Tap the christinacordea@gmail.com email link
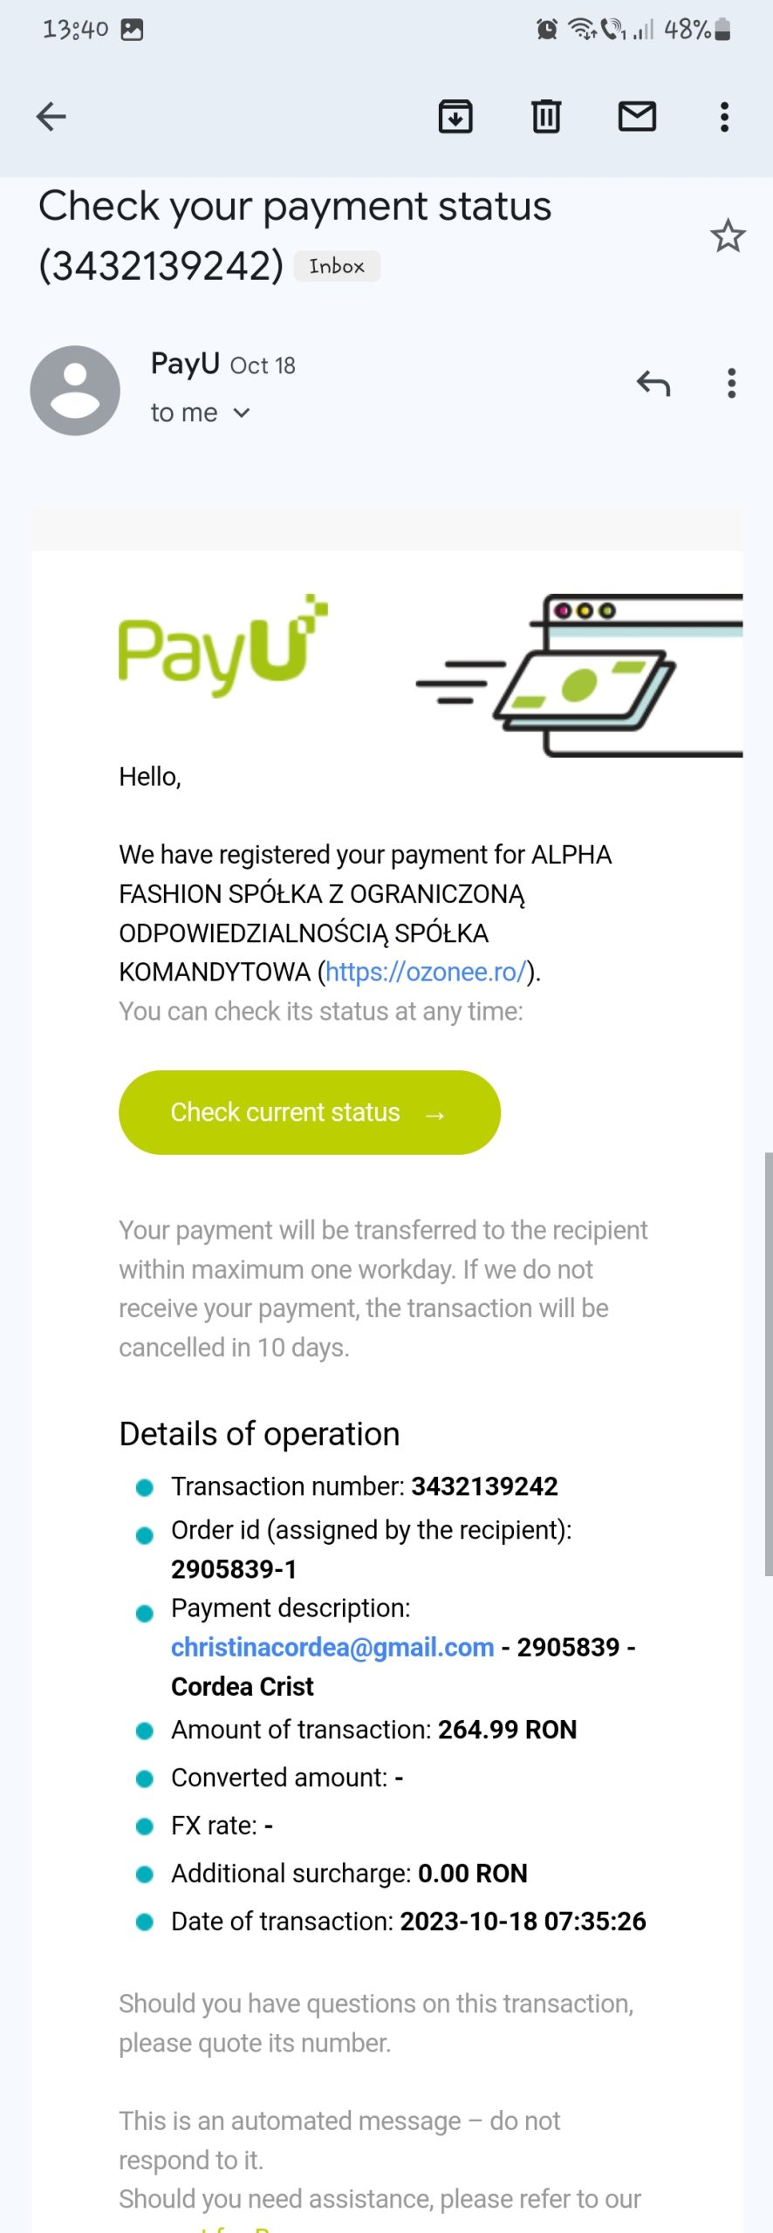Viewport: 773px width, 2233px height. 332,1647
